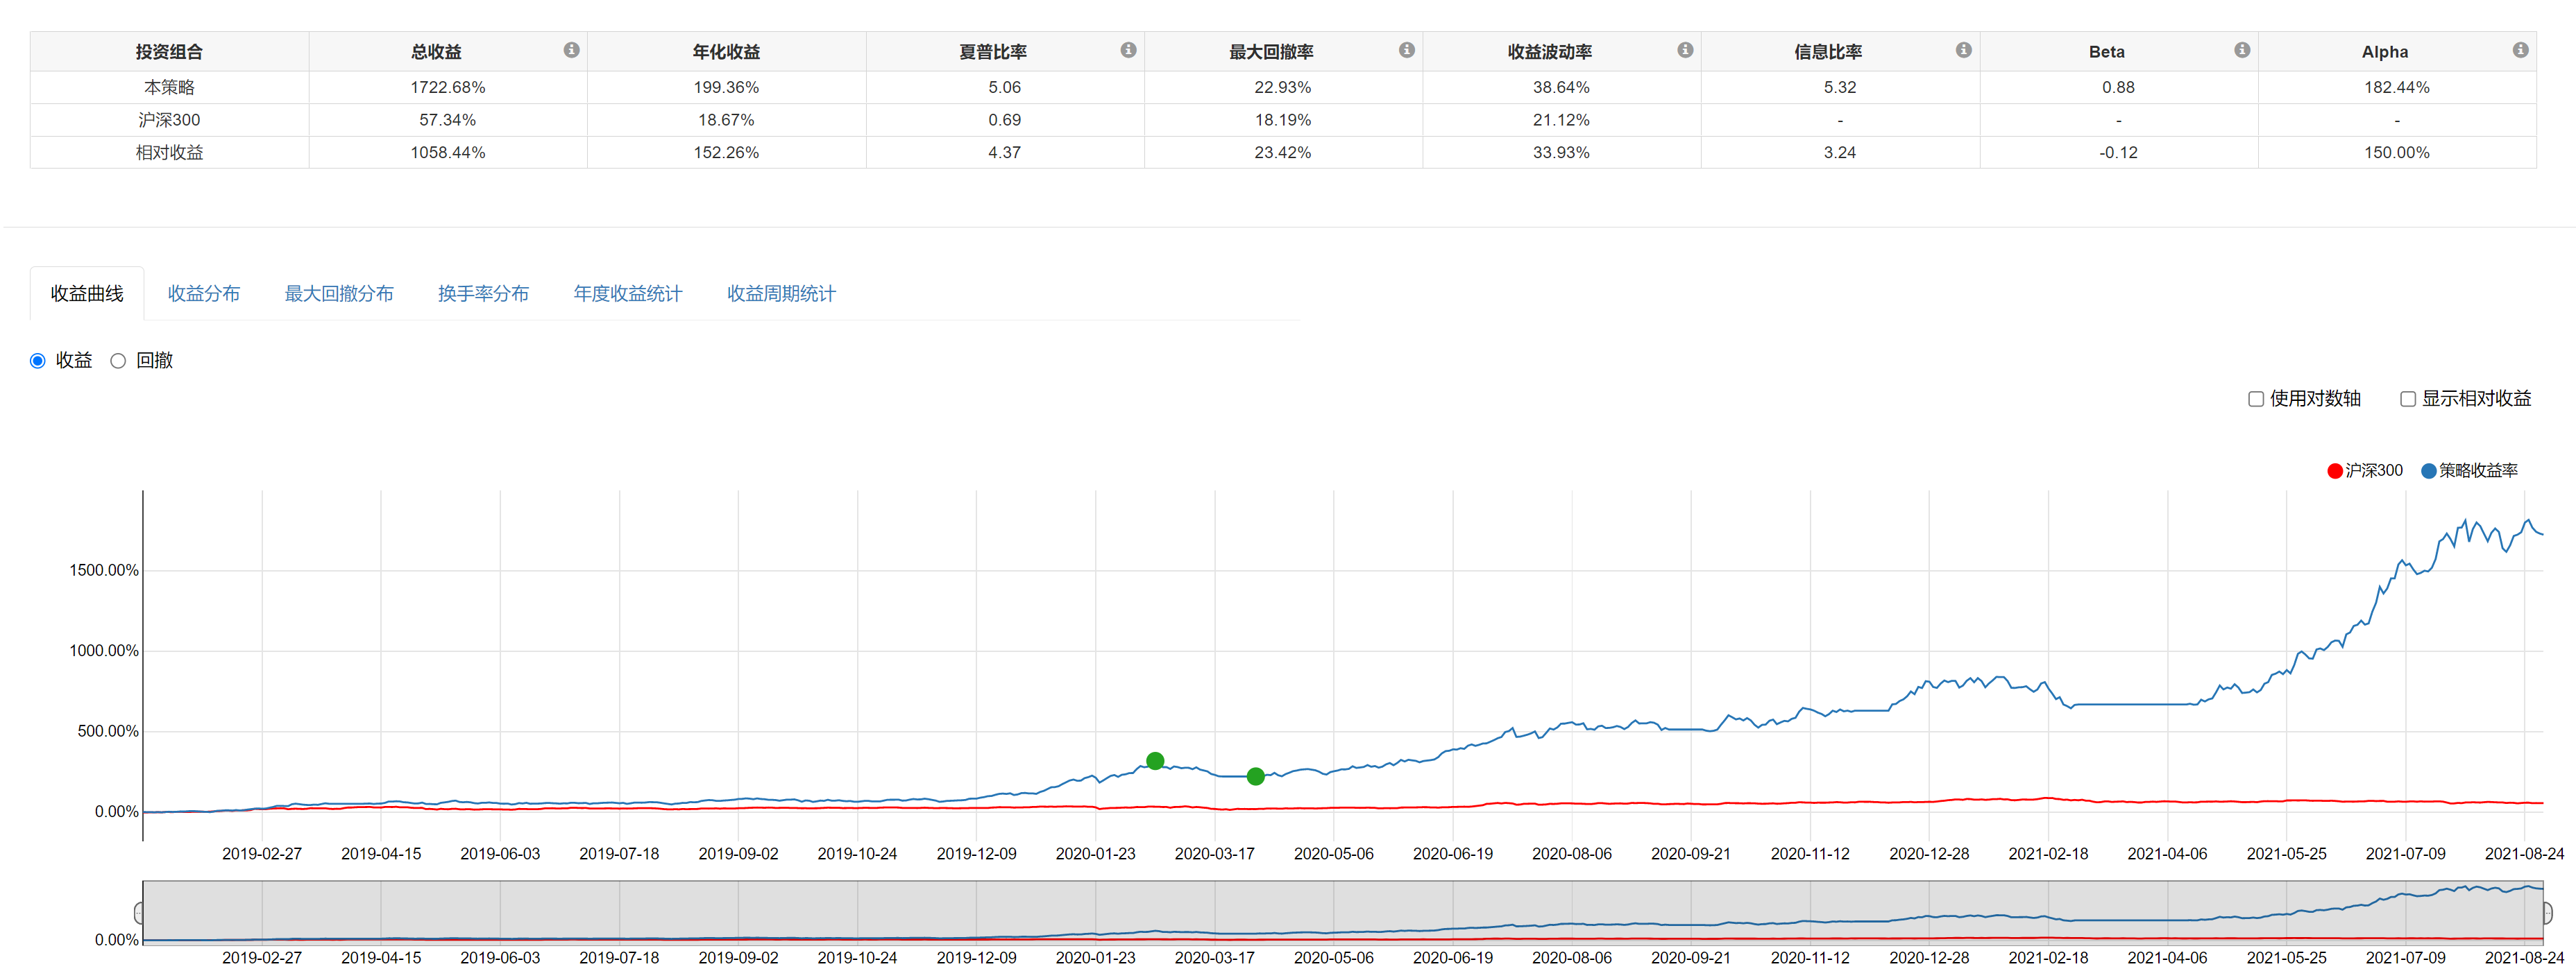Open the 最大回撤分布 tab
This screenshot has width=2576, height=978.
(339, 293)
